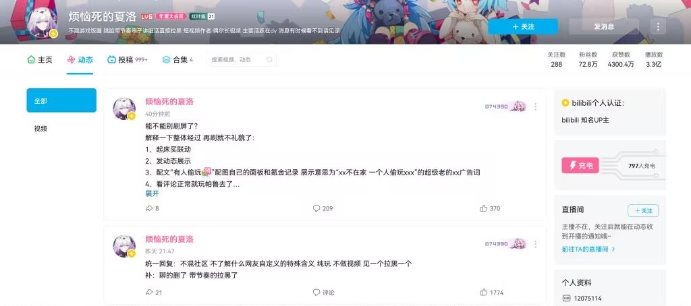The width and height of the screenshot is (691, 306).
Task: Open comments on the first post
Action: [323, 208]
